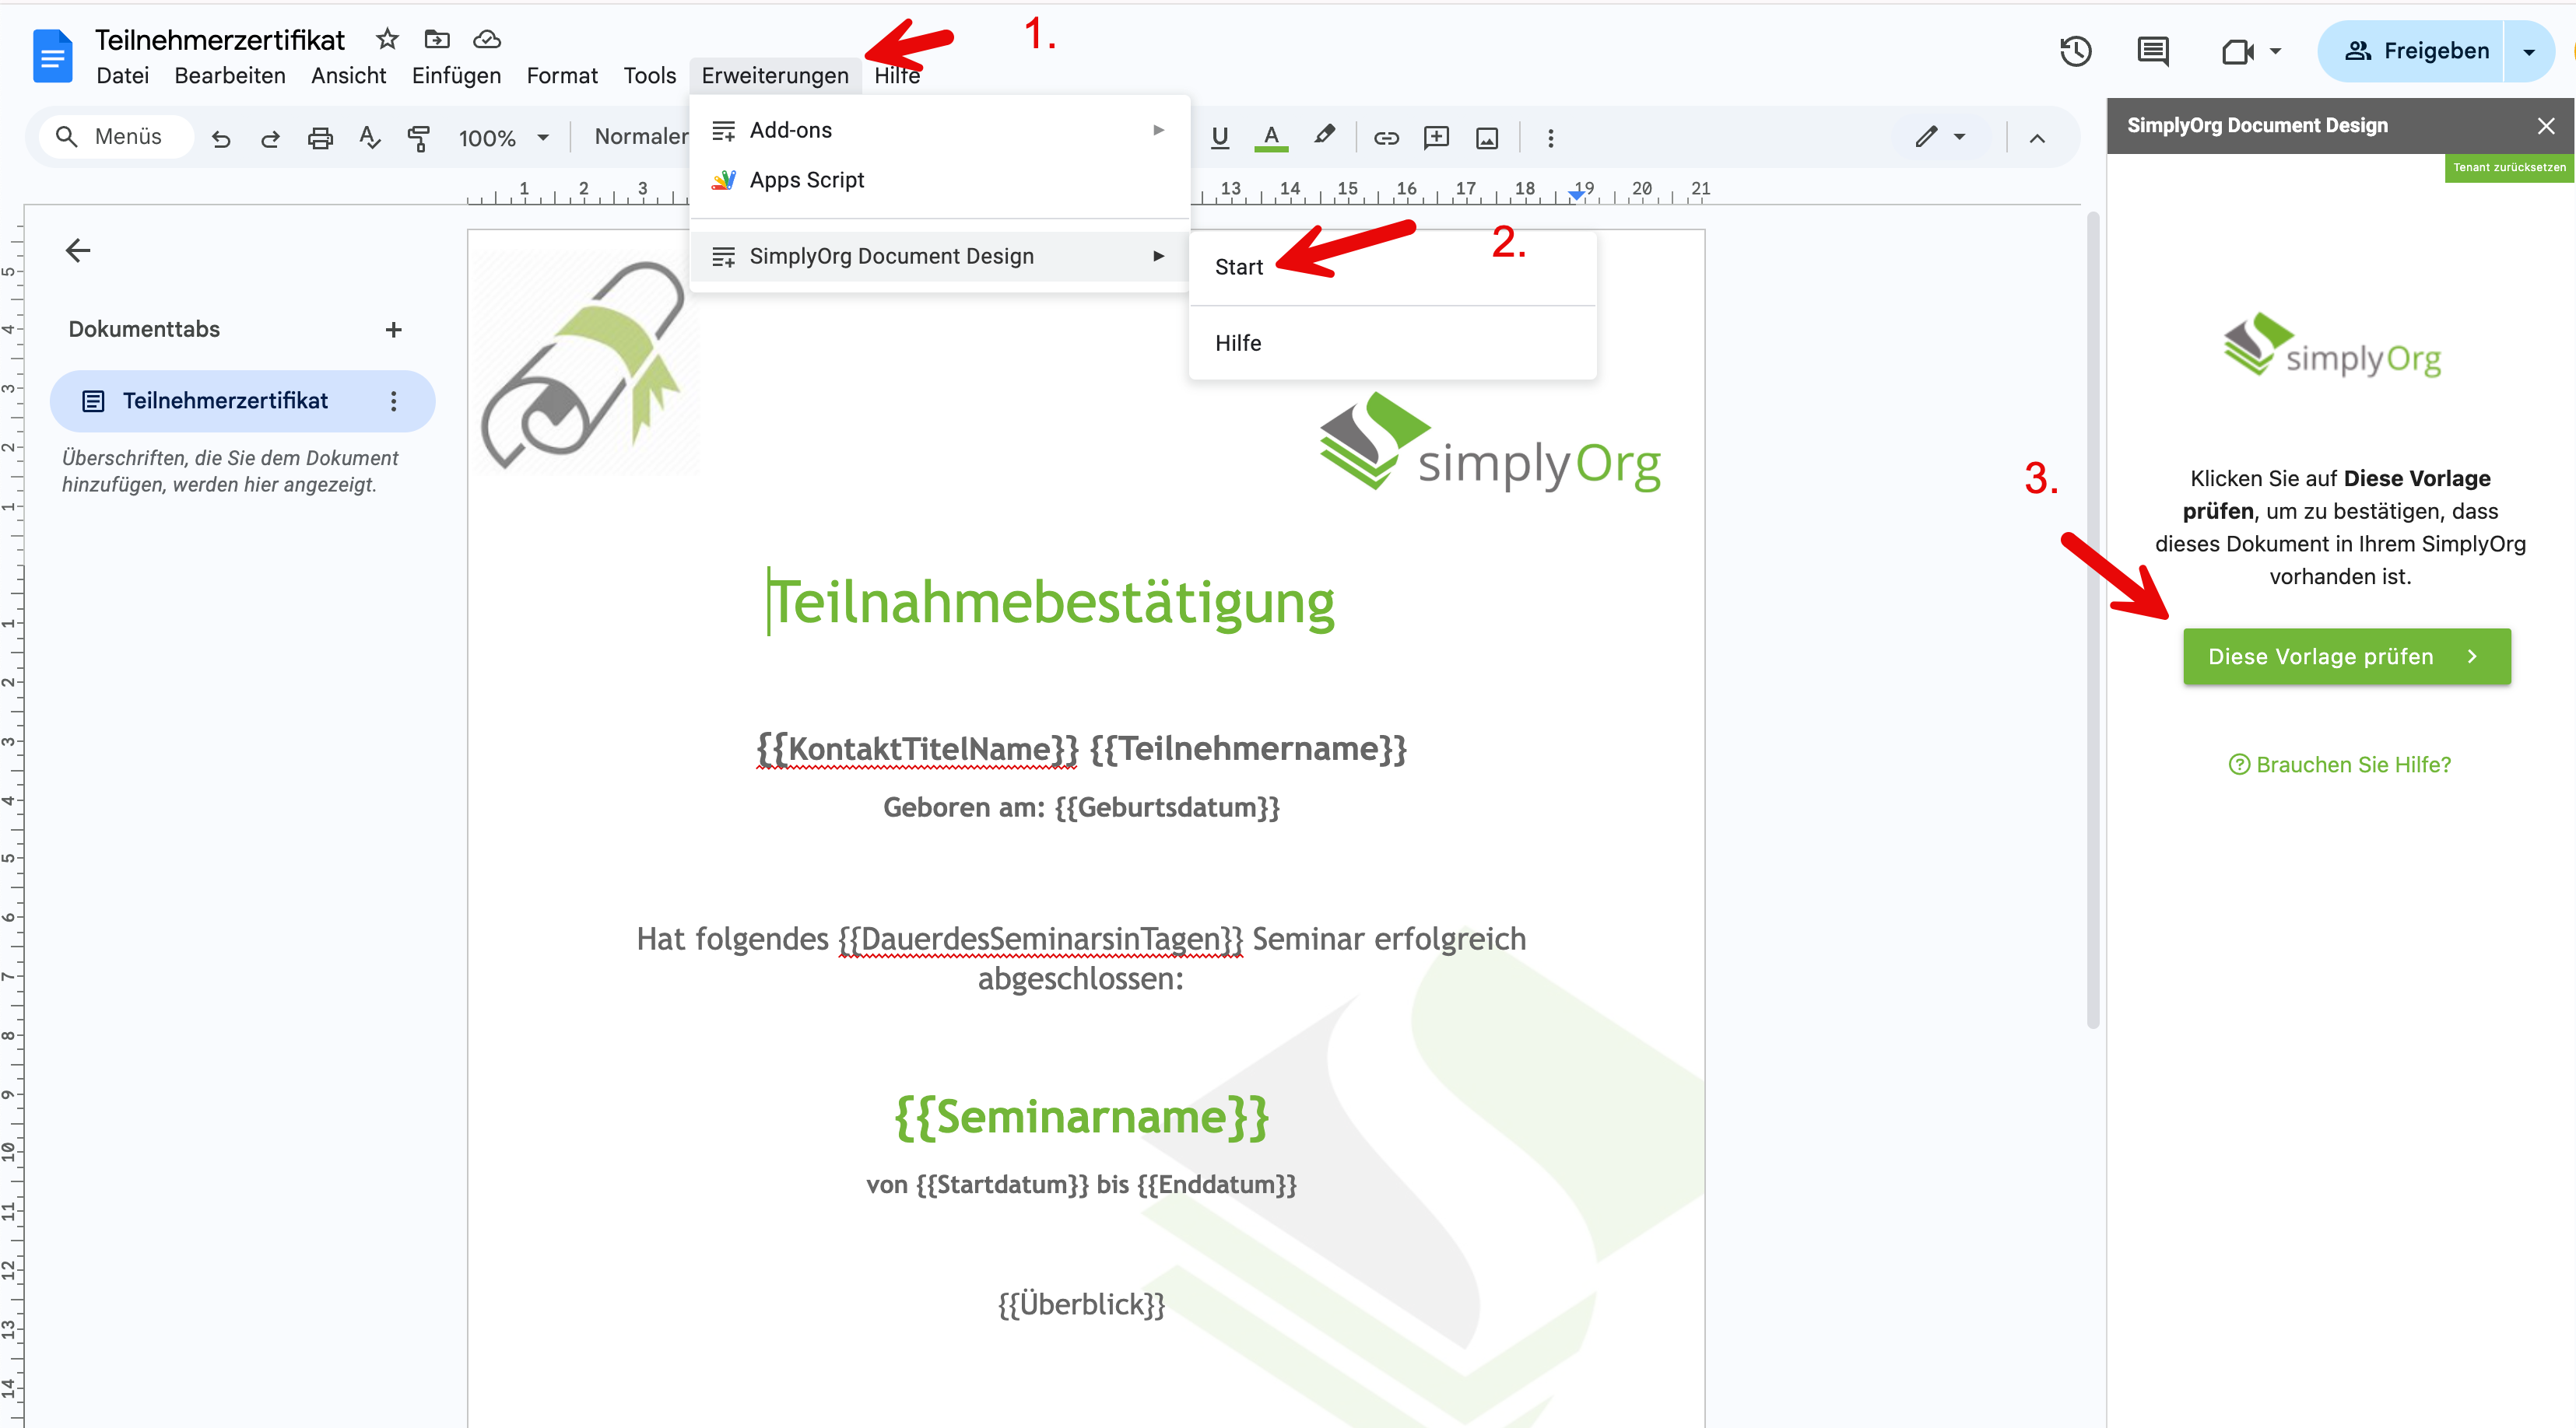
Task: Open the Brauchen Sie Hilfe? link
Action: point(2340,765)
